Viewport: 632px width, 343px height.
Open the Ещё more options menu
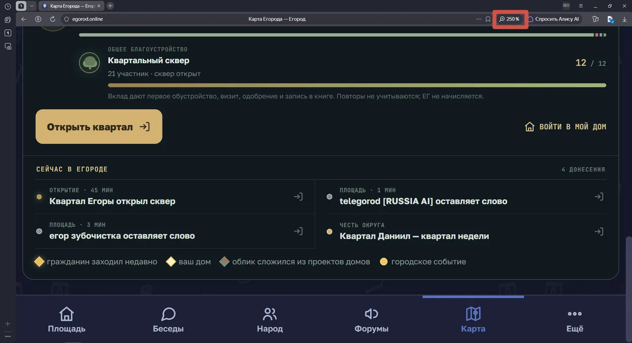pyautogui.click(x=575, y=319)
